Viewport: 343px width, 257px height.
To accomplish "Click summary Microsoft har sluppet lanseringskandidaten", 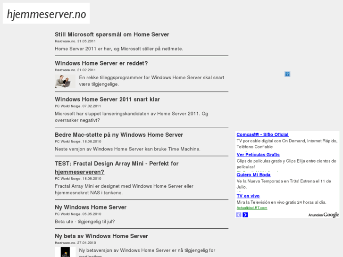I will pos(132,117).
